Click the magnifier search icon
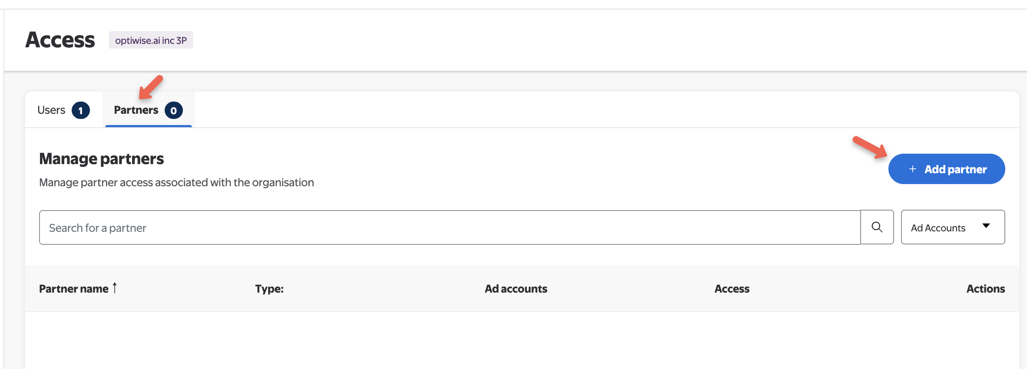 point(877,227)
